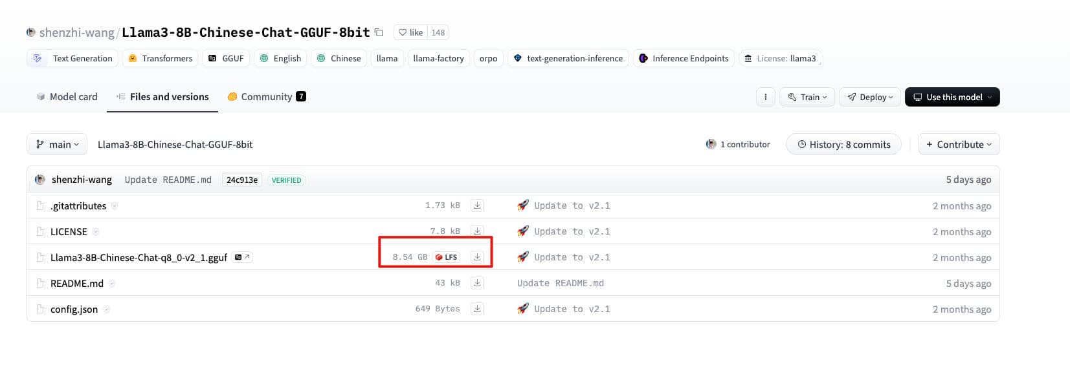Switch to the Model card tab
1070x367 pixels.
pos(67,97)
